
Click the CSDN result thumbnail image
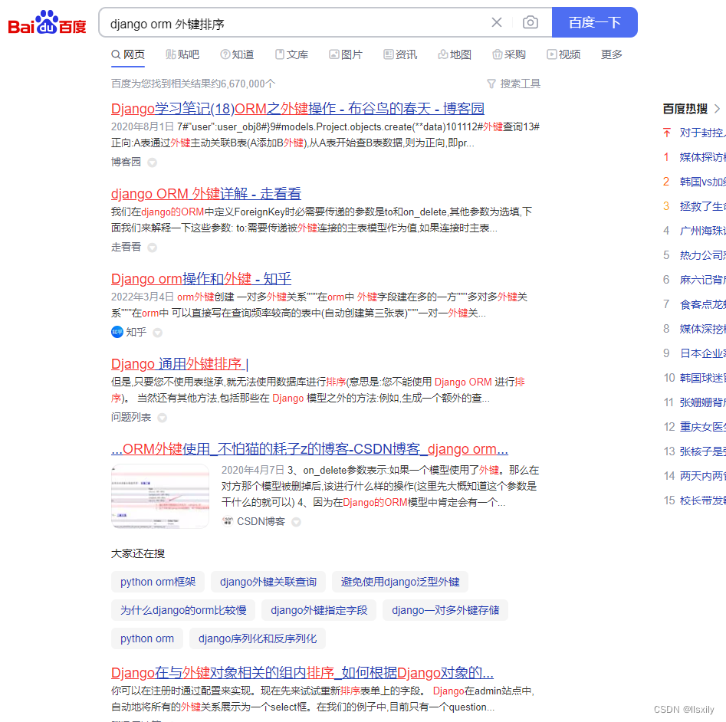(160, 496)
